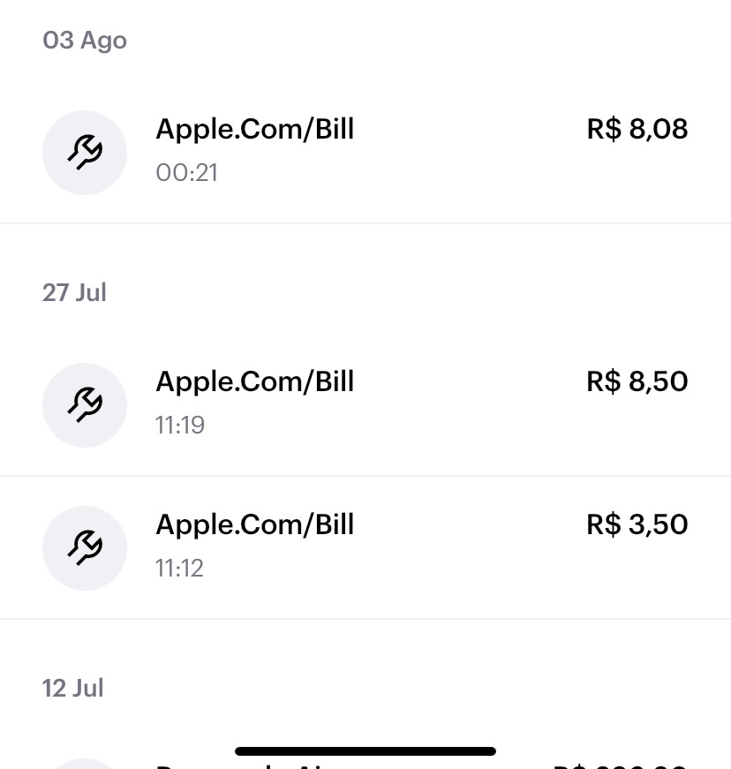This screenshot has height=769, width=731.
Task: Tap the cut-off amount at the bottom right
Action: click(620, 765)
